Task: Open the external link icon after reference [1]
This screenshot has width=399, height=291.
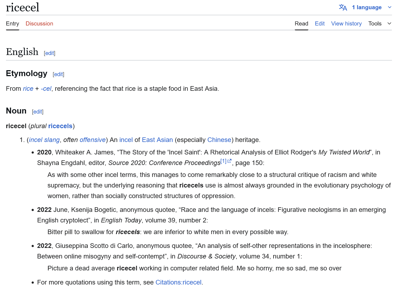Action: click(229, 161)
